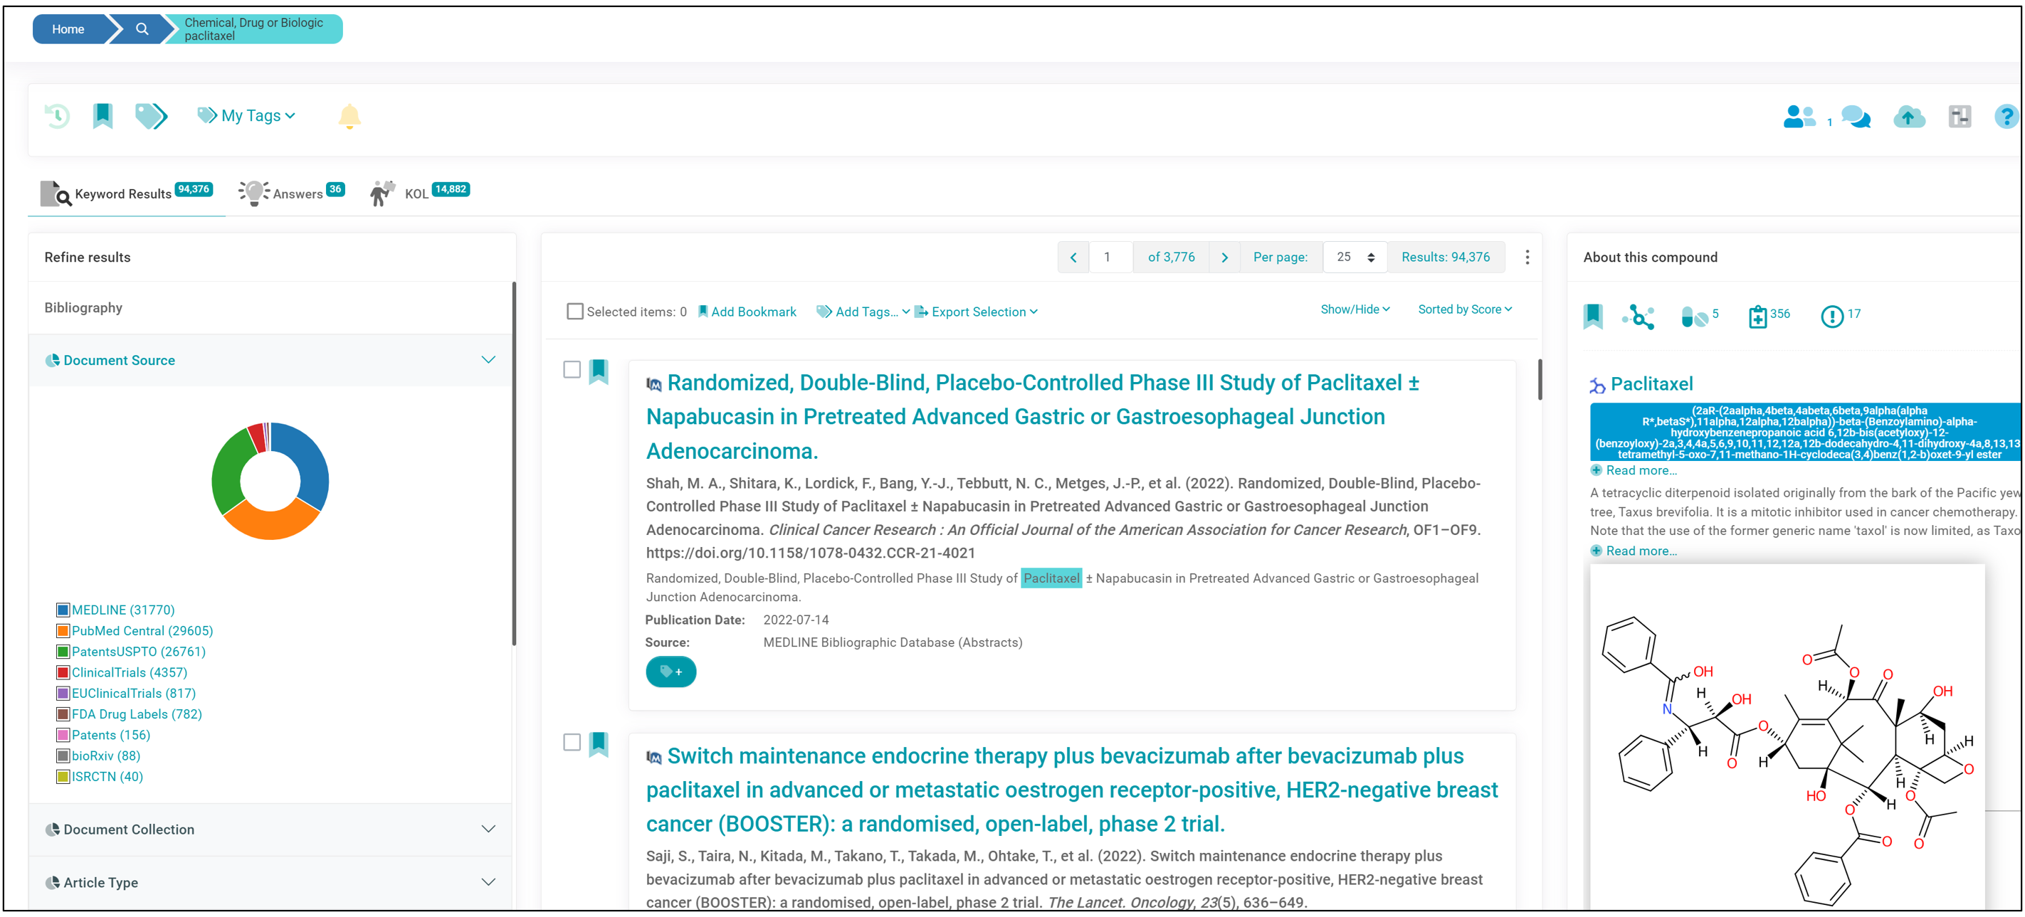Expand the Article Type section
The height and width of the screenshot is (917, 2025).
pos(488,882)
